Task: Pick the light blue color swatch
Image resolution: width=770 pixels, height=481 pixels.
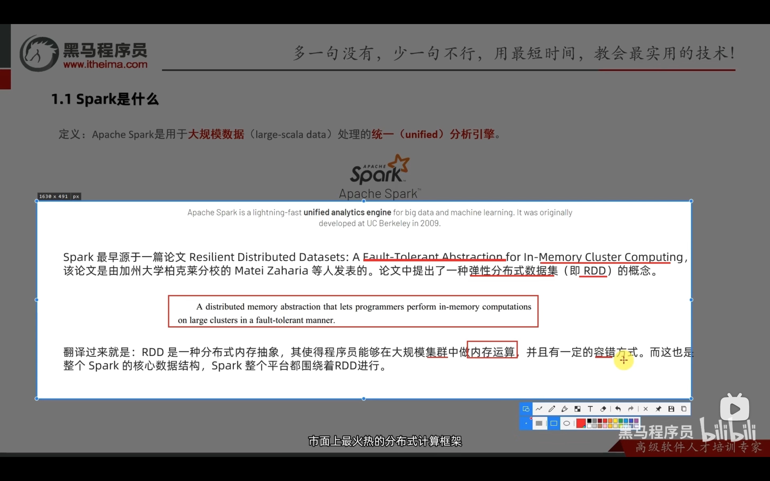Action: click(626, 421)
